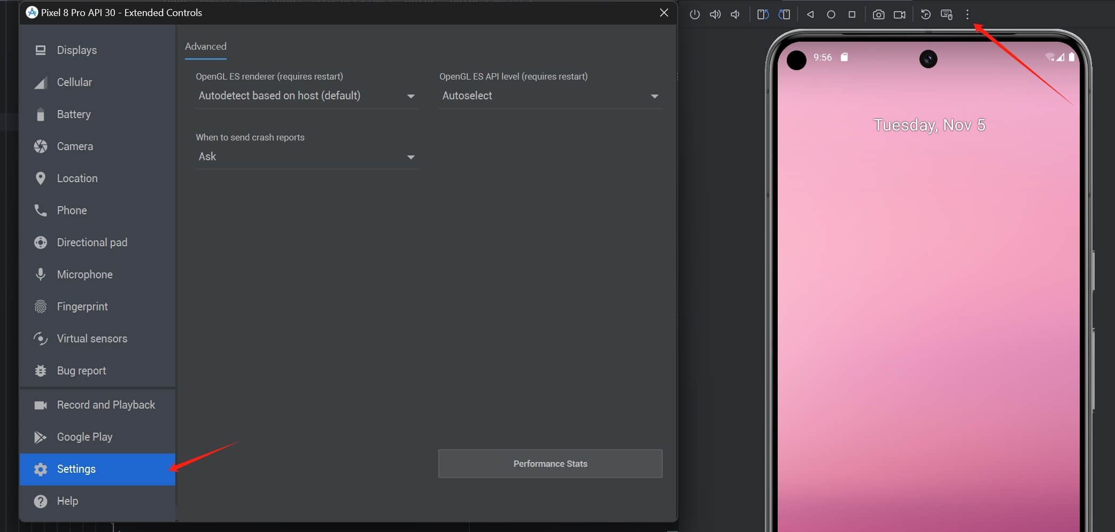
Task: Open the Help section
Action: coord(67,501)
